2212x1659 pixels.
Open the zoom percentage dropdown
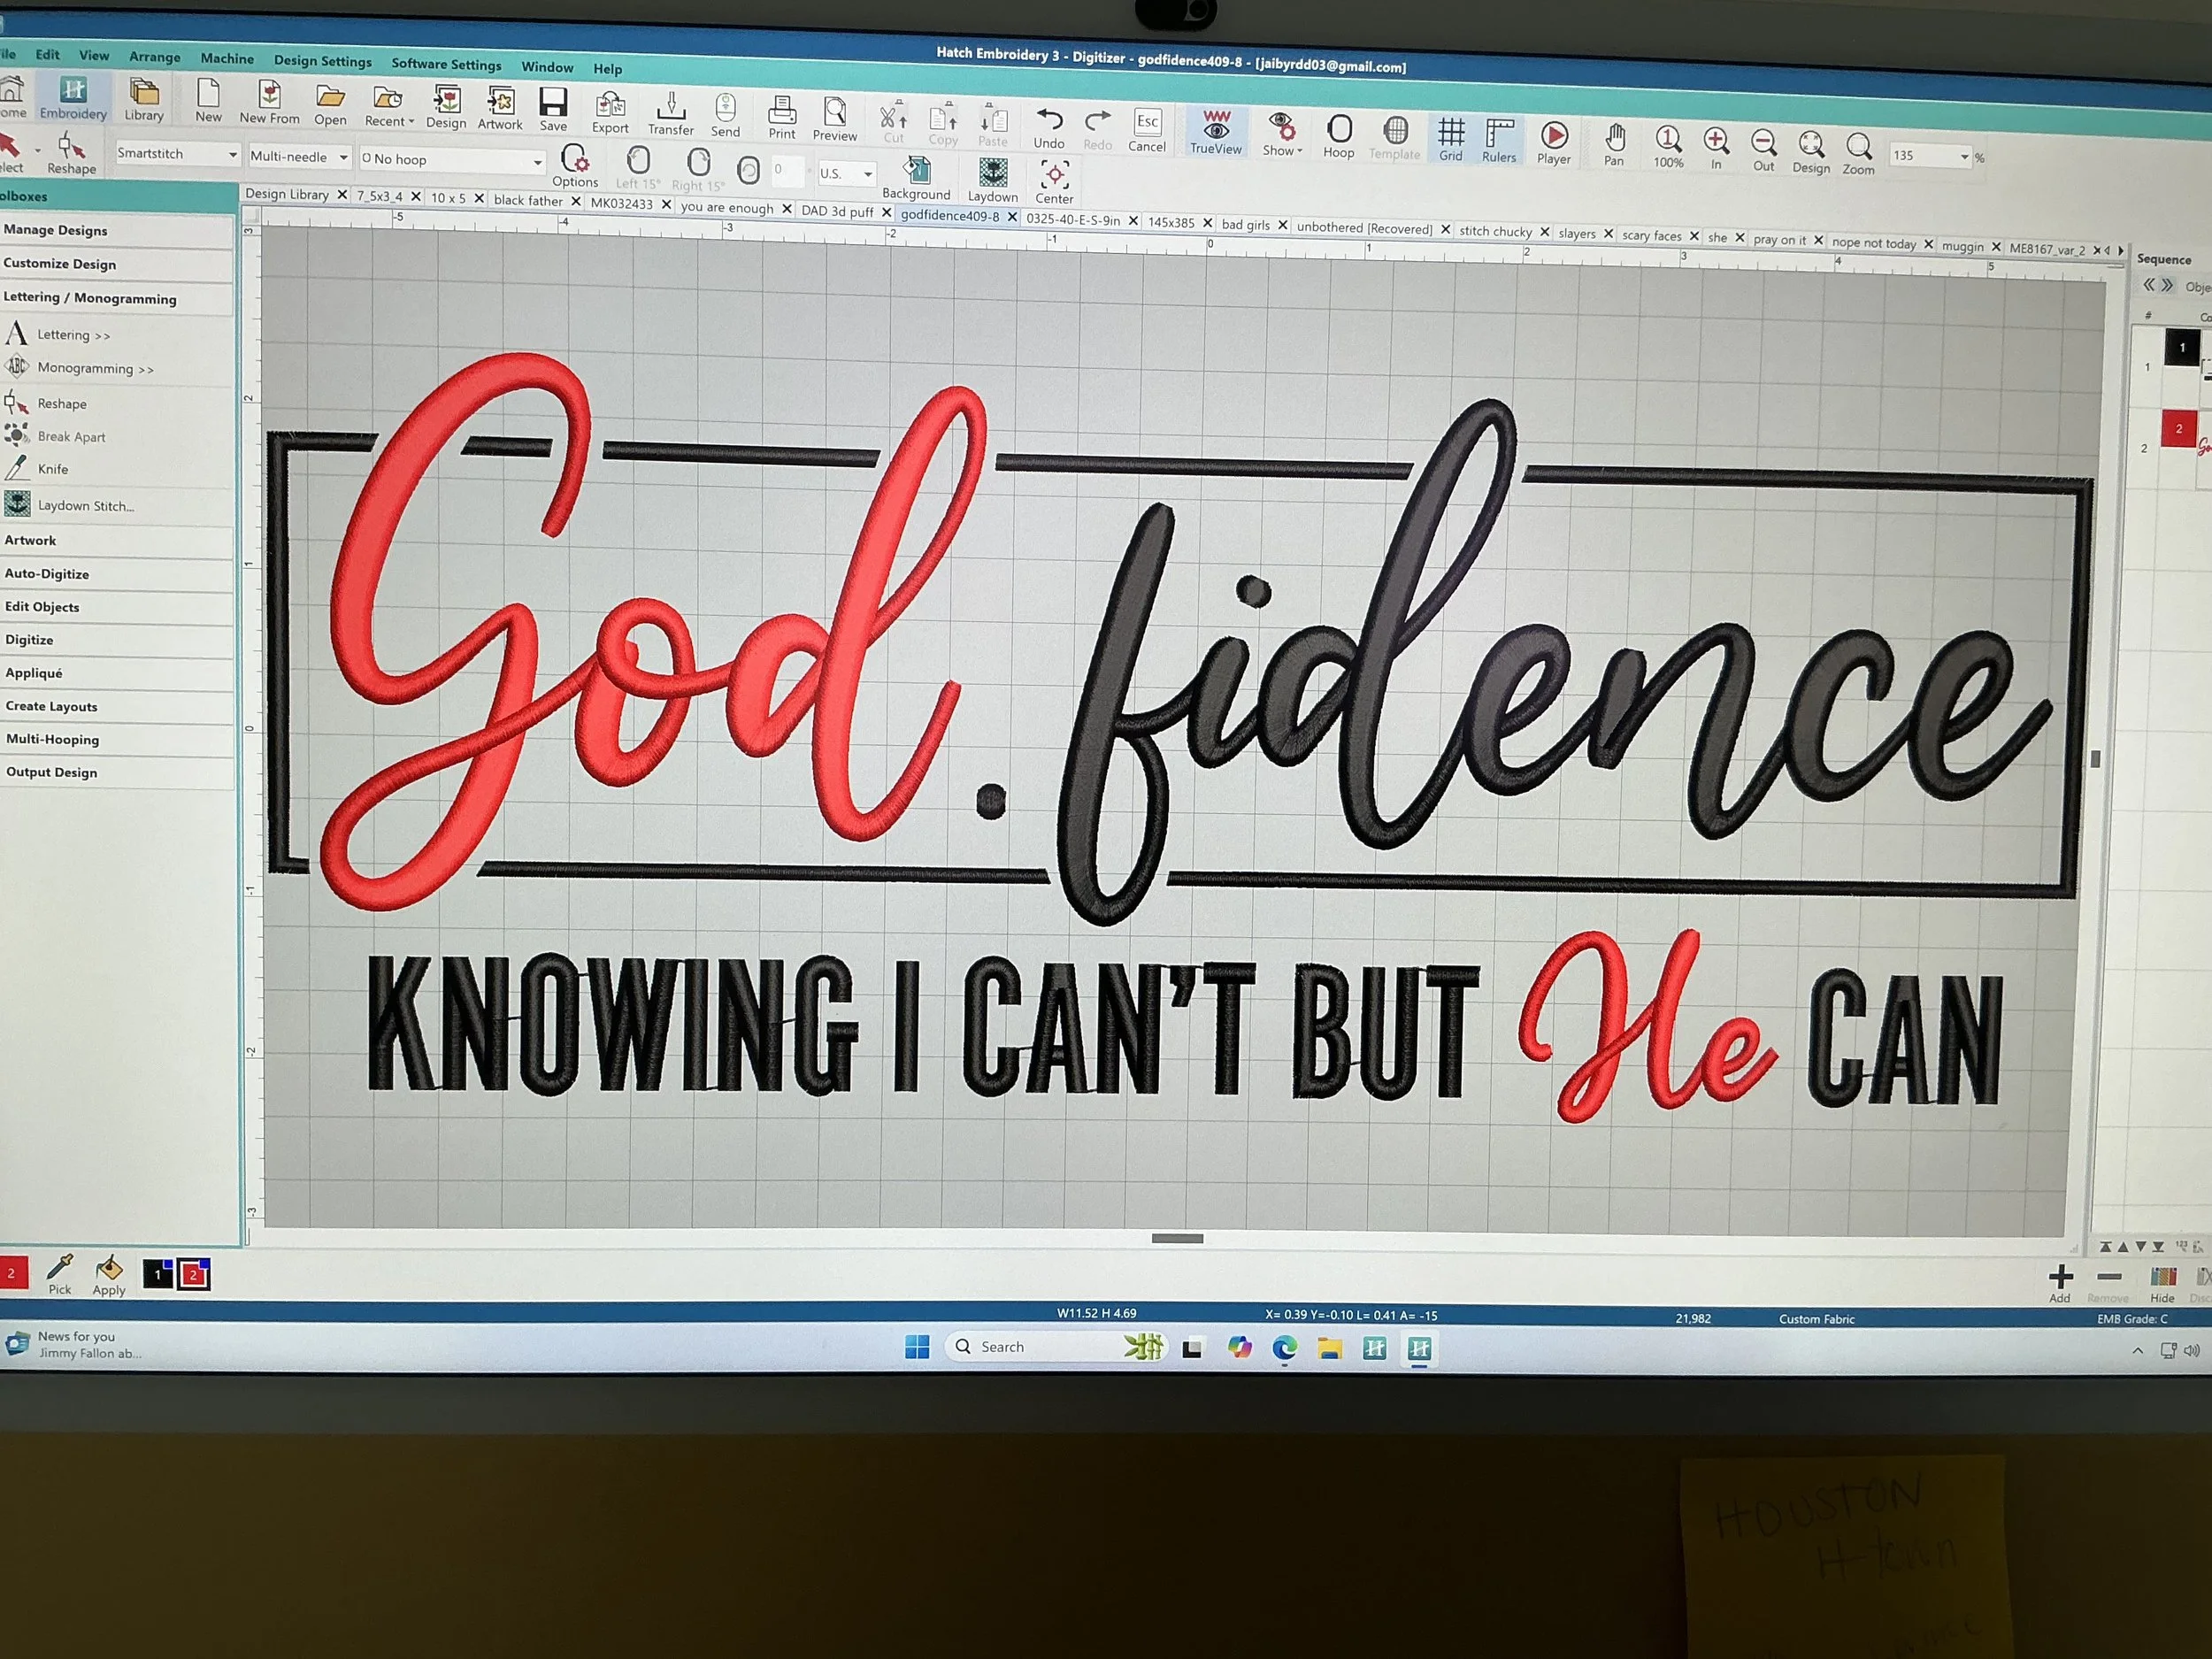coord(1964,157)
